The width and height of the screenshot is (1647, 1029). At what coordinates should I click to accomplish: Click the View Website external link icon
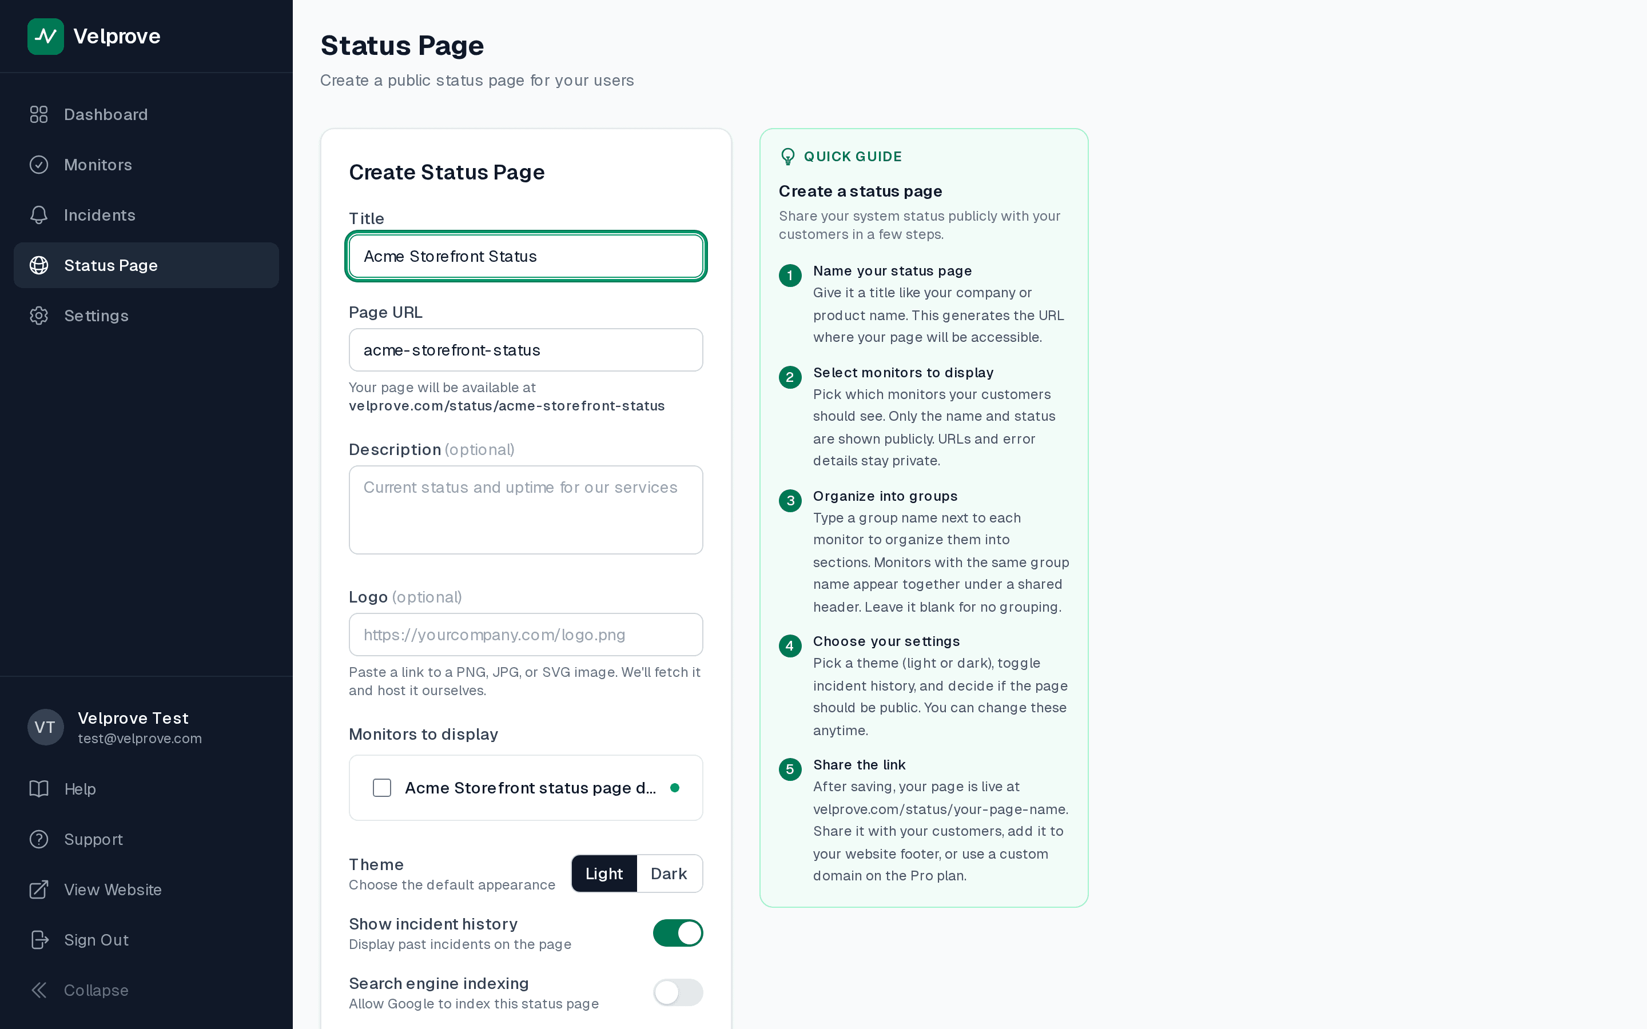click(x=39, y=890)
